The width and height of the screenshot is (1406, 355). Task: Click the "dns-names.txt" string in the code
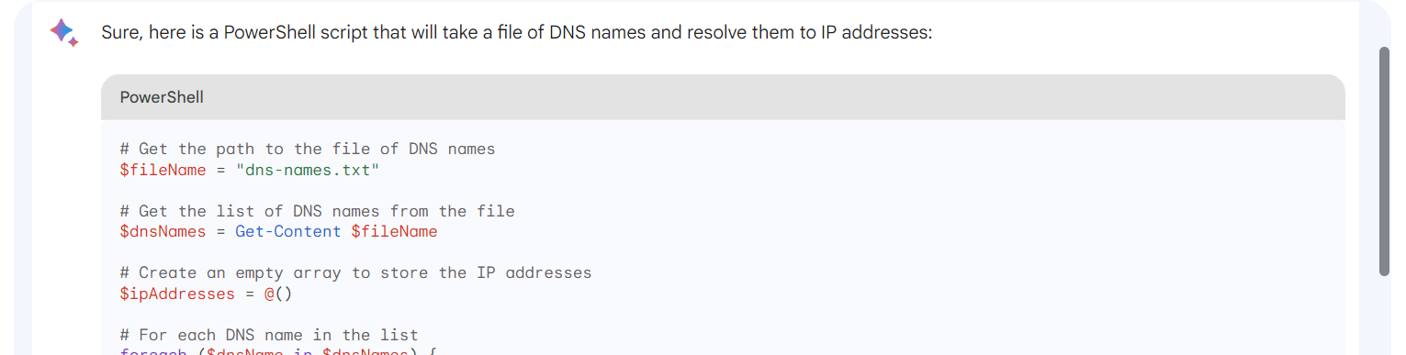coord(308,170)
